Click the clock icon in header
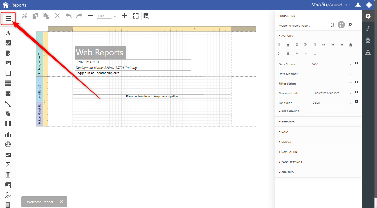This screenshot has height=208, width=377. tap(369, 5)
